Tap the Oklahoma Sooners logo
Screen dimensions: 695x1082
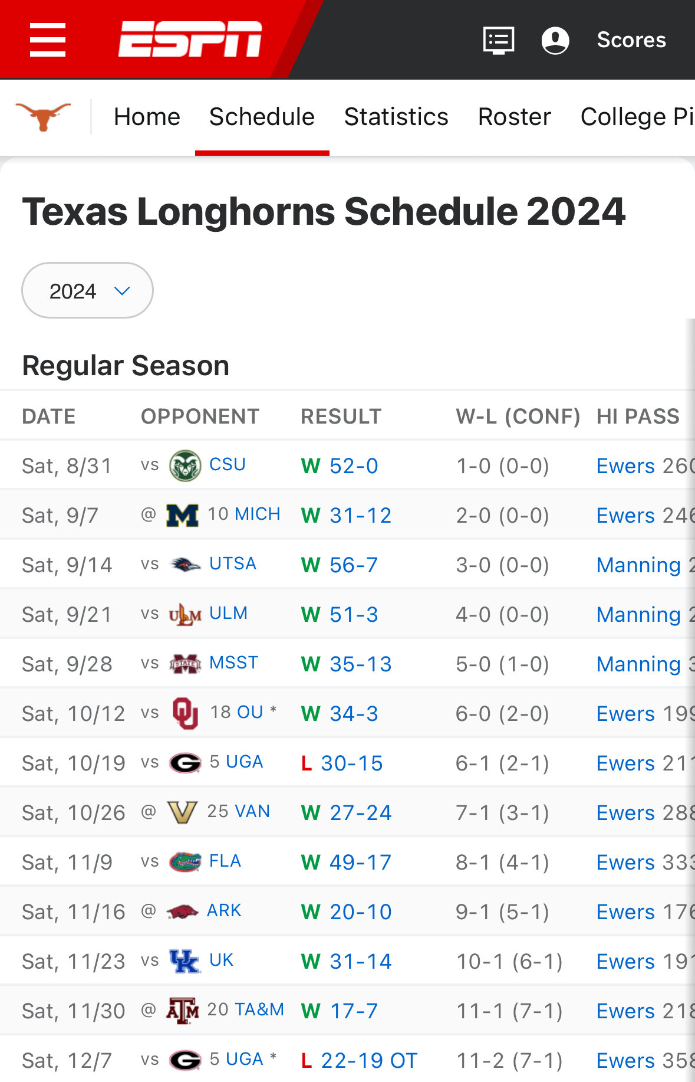(x=185, y=713)
